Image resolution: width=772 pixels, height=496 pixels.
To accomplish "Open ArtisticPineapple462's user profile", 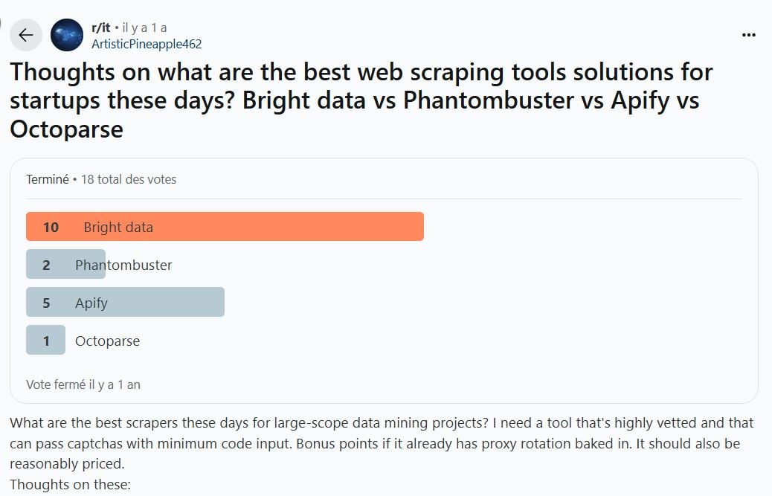I will click(147, 44).
